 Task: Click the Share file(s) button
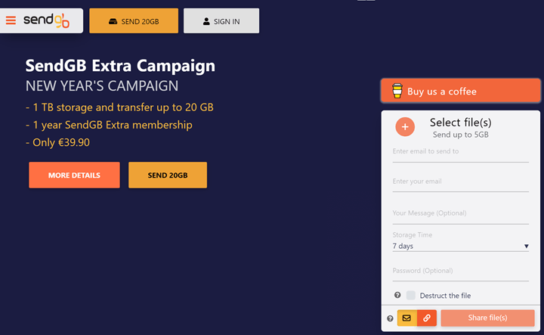point(487,318)
